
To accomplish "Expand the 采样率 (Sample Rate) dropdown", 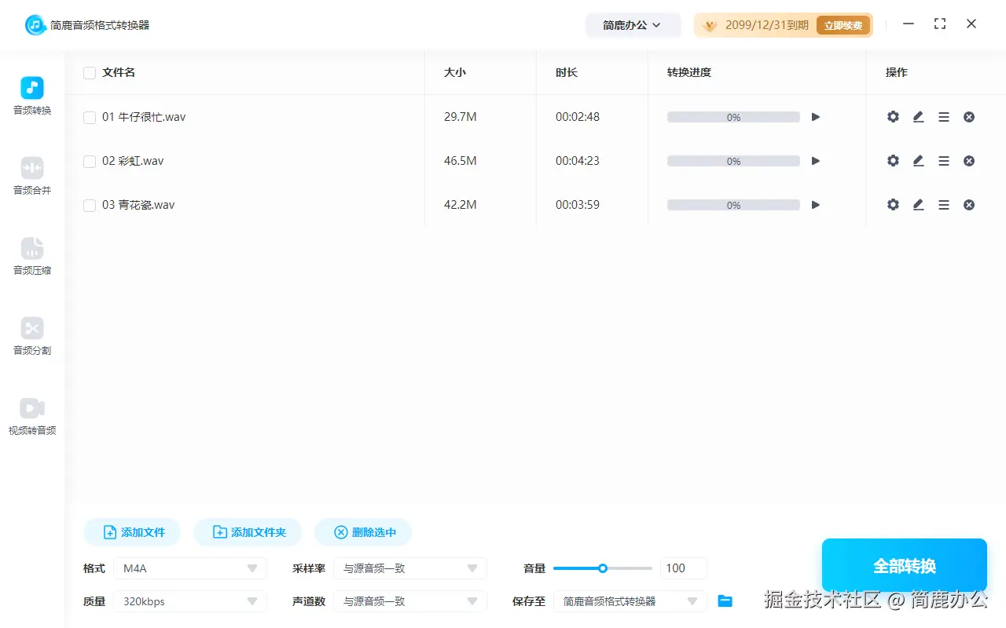I will coord(410,568).
